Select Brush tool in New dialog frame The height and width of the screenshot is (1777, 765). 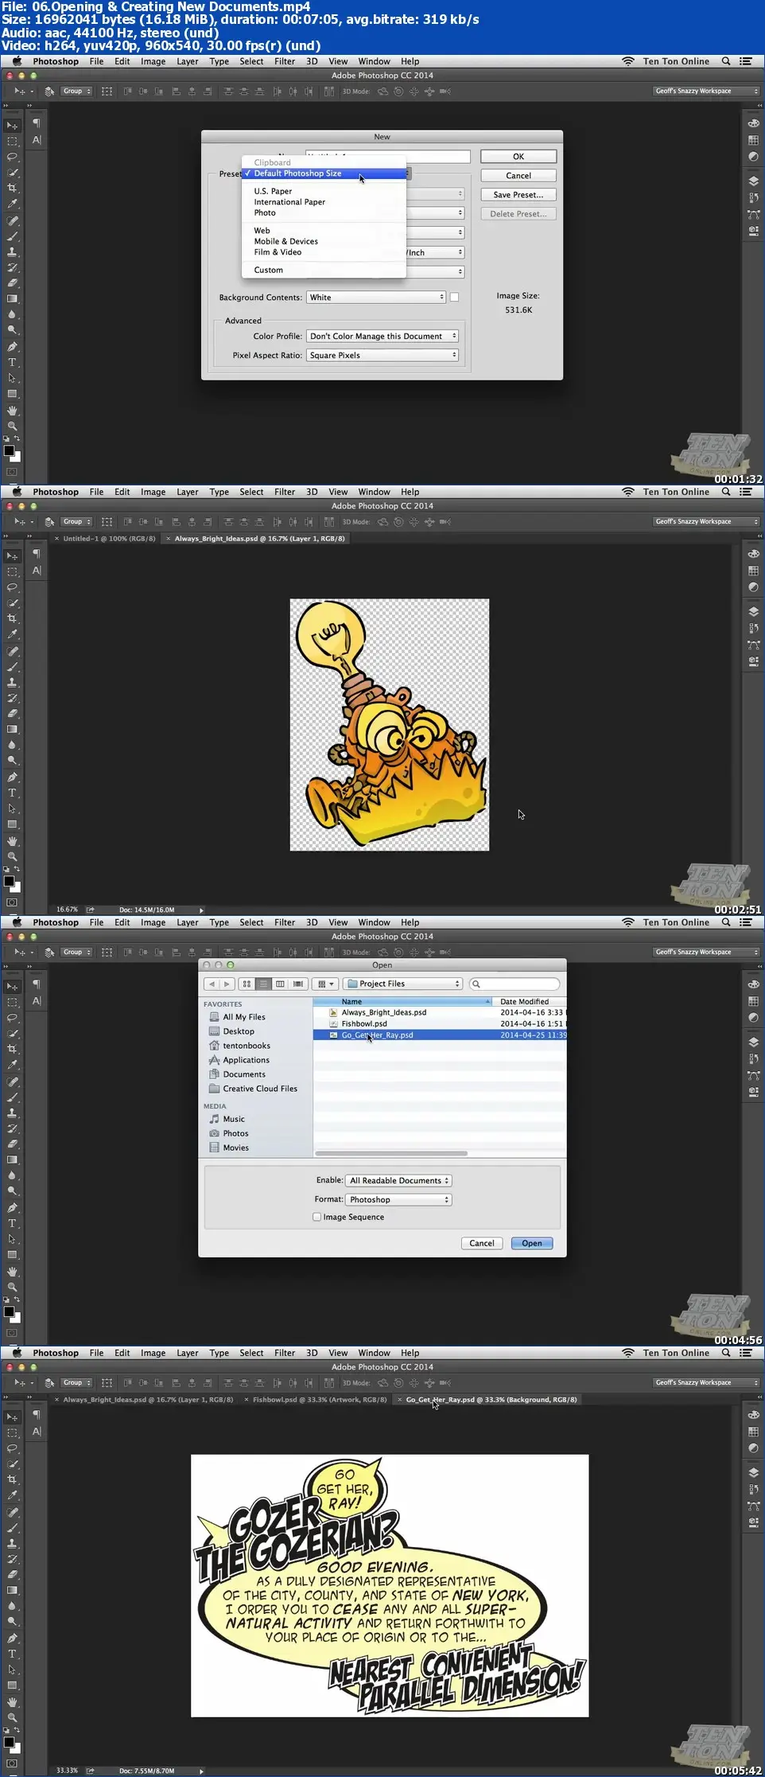12,236
